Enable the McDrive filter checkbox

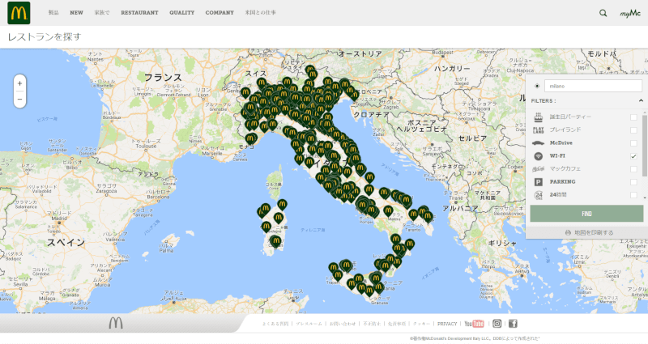coord(633,142)
